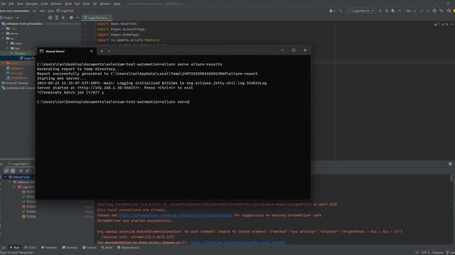
Task: Click Collapse All icon in Project panel
Action: click(63, 18)
